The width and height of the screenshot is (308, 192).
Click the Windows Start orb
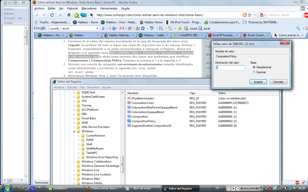(x=7, y=188)
